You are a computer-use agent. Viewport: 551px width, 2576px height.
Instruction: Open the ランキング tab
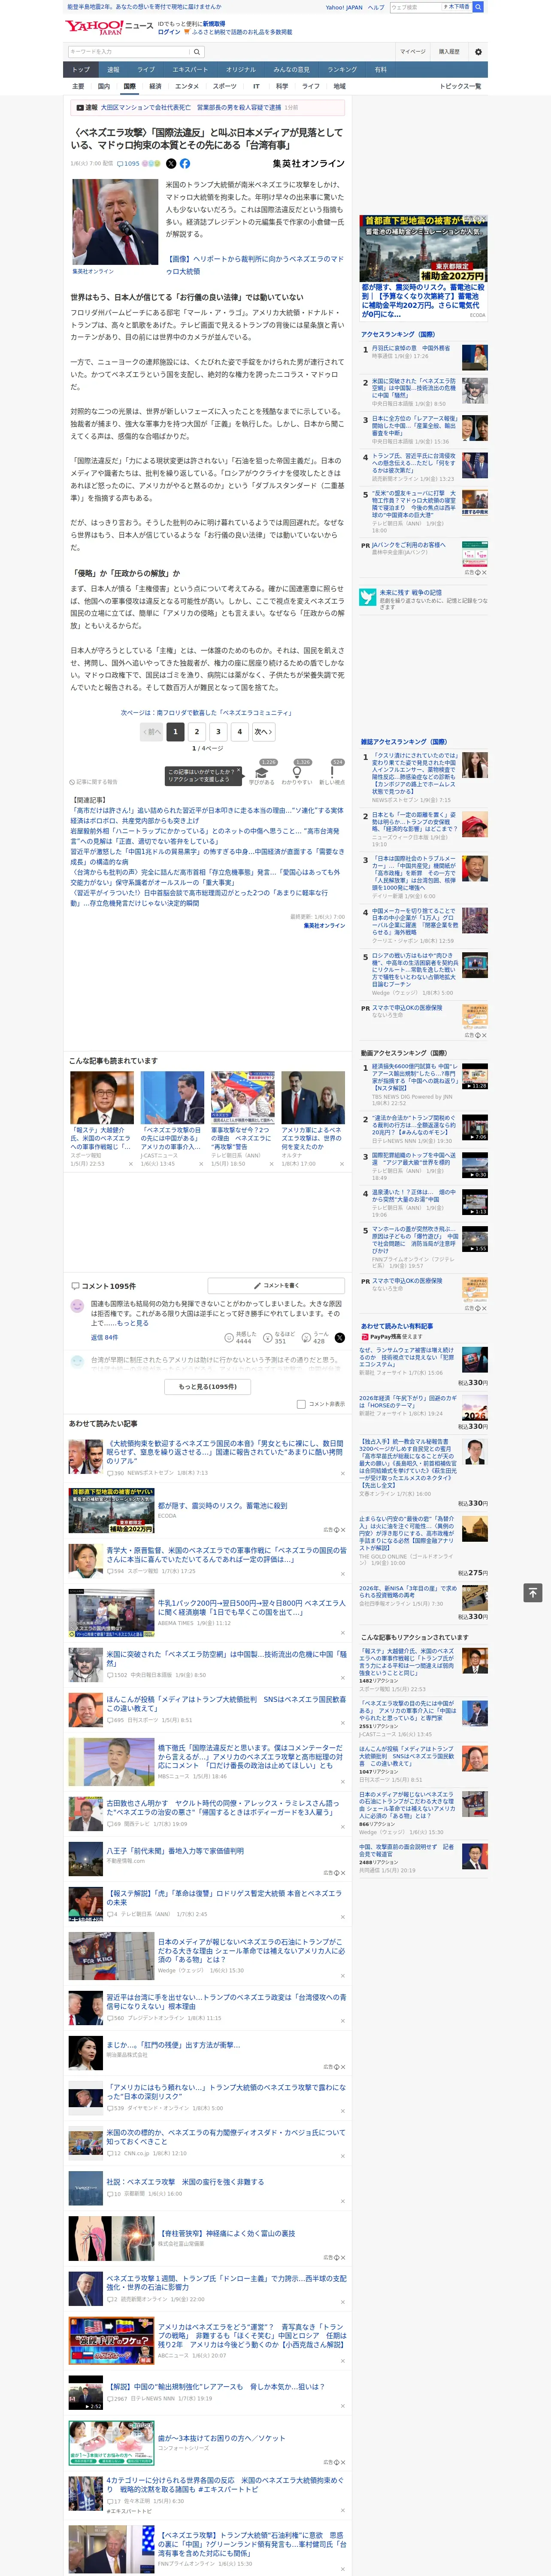click(x=342, y=69)
